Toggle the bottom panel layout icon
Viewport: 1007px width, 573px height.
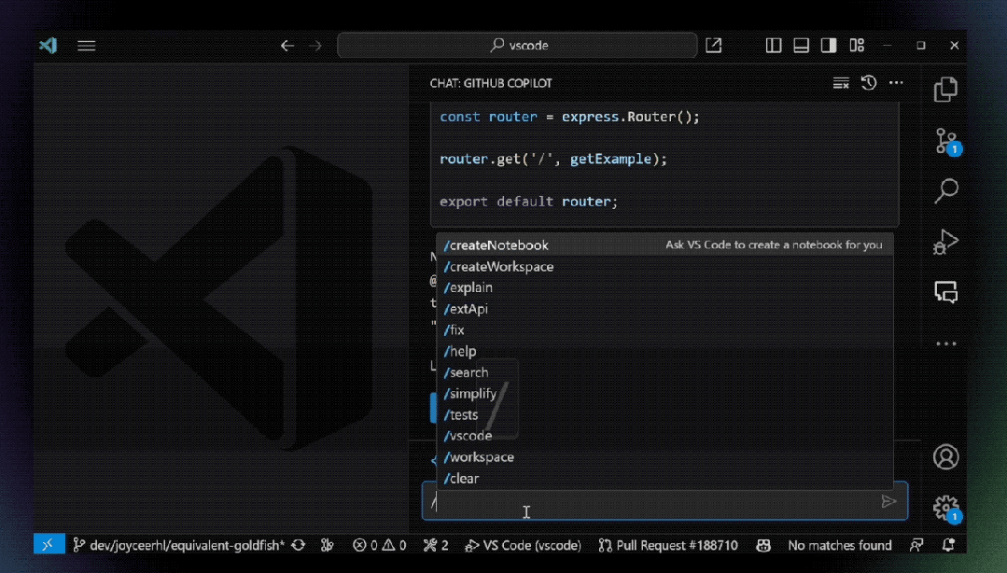pyautogui.click(x=801, y=46)
